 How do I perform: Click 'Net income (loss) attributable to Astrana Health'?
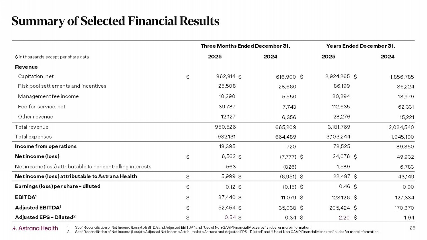point(76,176)
